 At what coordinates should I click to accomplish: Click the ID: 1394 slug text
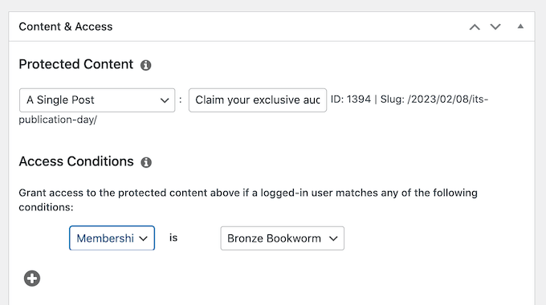(254, 109)
